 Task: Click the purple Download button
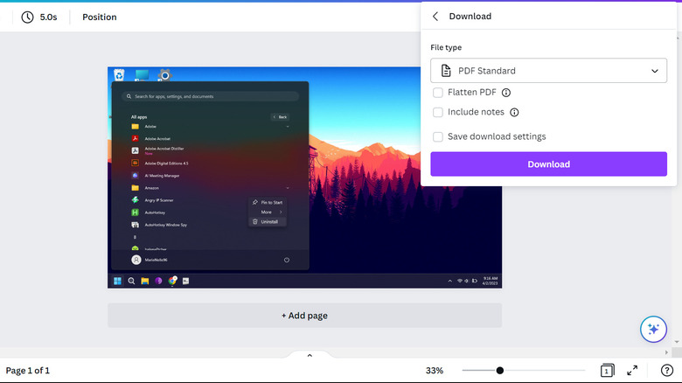[x=548, y=164]
